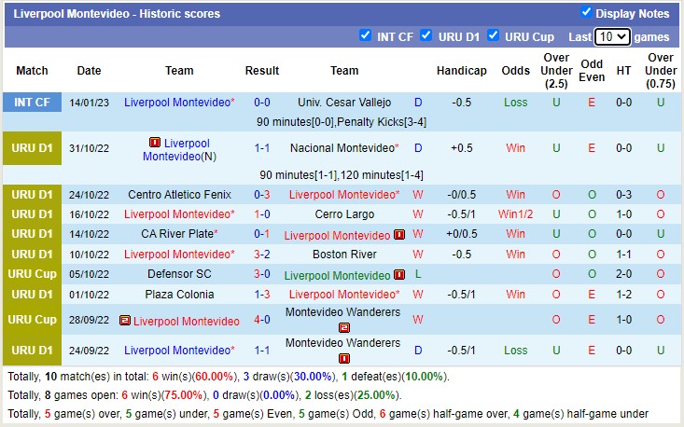Open the INT CF league label on 14/01/23
Viewport: 684px width, 427px height.
click(32, 102)
